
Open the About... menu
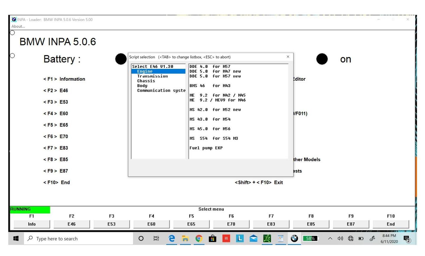click(18, 26)
